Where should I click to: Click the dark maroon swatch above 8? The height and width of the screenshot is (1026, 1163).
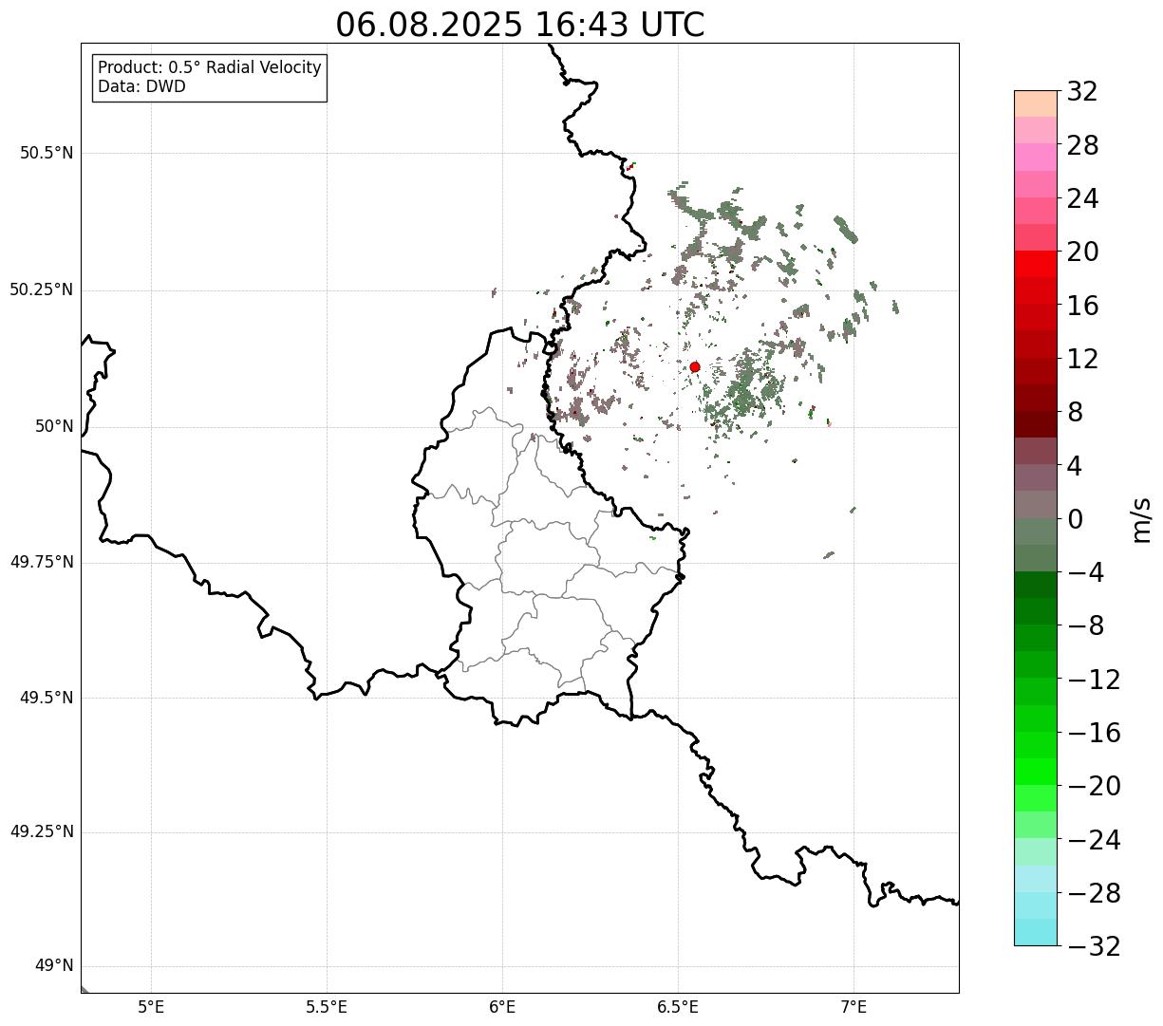(1035, 398)
